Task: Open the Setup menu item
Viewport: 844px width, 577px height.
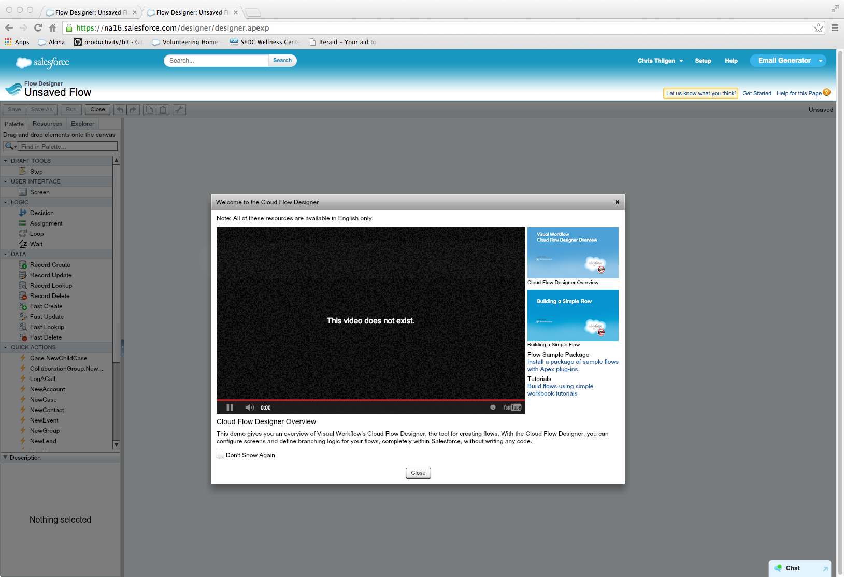Action: click(x=703, y=61)
